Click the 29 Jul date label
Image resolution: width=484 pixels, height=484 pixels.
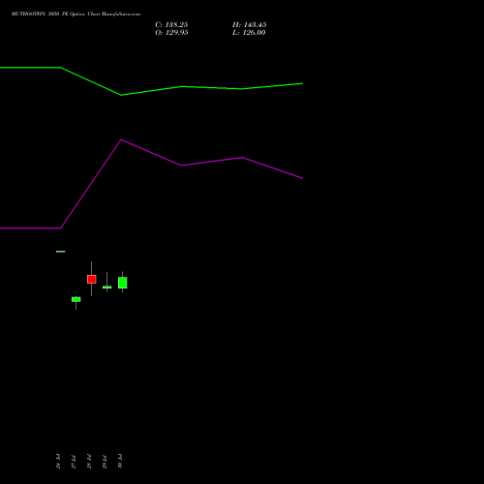tap(105, 461)
